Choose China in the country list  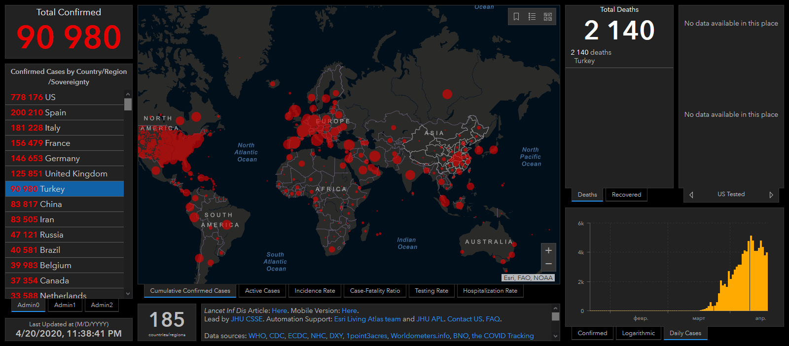pyautogui.click(x=65, y=204)
